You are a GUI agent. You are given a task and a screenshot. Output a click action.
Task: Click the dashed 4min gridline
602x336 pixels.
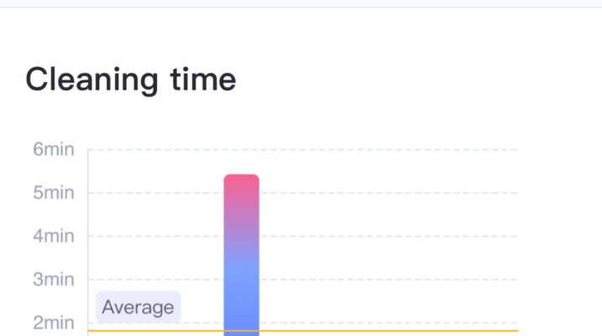[x=378, y=236]
